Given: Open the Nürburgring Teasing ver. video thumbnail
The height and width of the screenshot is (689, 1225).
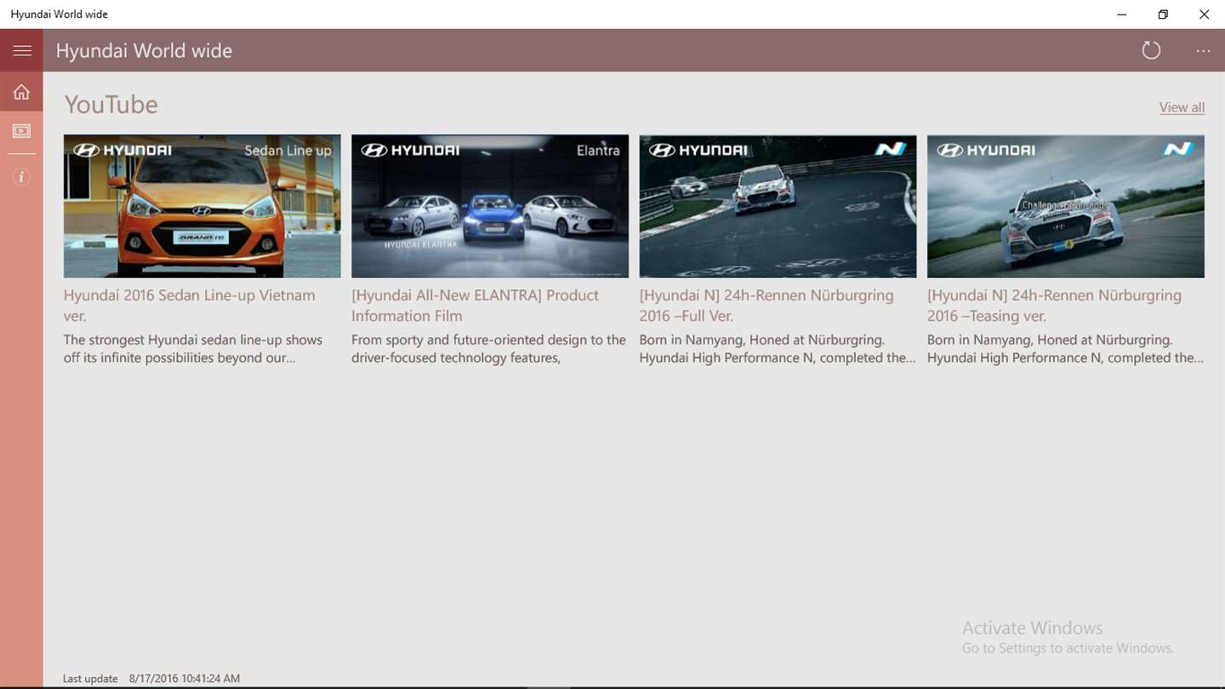Looking at the screenshot, I should pyautogui.click(x=1066, y=206).
